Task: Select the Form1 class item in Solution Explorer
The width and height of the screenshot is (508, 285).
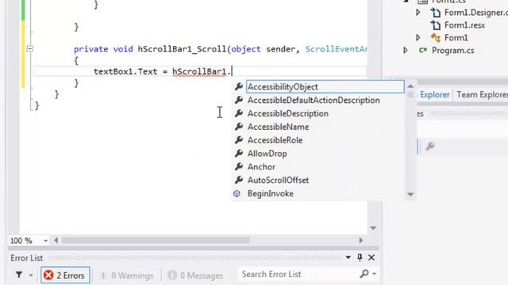Action: pos(456,38)
